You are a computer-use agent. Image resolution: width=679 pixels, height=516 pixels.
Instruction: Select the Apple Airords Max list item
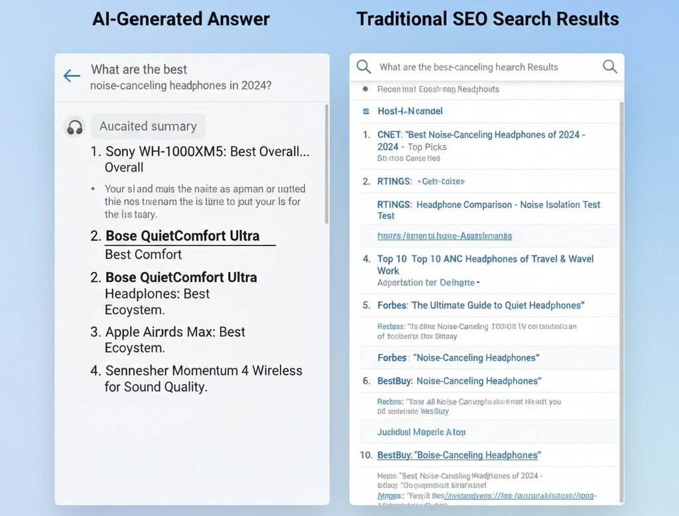[175, 332]
